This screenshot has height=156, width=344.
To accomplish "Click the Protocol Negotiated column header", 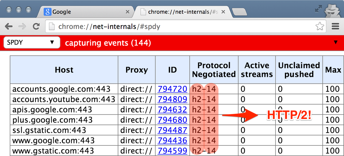I will 214,70.
